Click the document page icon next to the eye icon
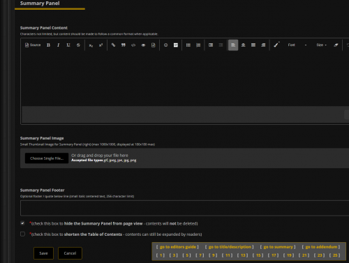Image resolution: width=349 pixels, height=263 pixels. tap(154, 45)
